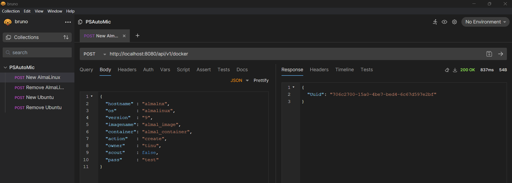Click the search magnifier icon in sidebar
The height and width of the screenshot is (183, 512).
point(8,53)
